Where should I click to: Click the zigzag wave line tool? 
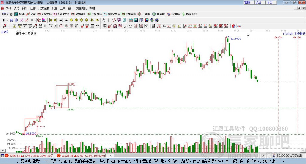tap(131, 26)
